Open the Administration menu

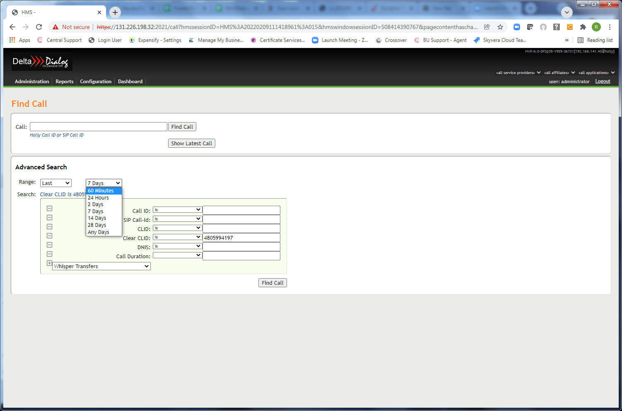click(x=32, y=82)
